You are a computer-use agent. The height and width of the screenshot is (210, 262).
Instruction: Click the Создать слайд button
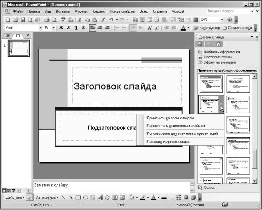238,28
